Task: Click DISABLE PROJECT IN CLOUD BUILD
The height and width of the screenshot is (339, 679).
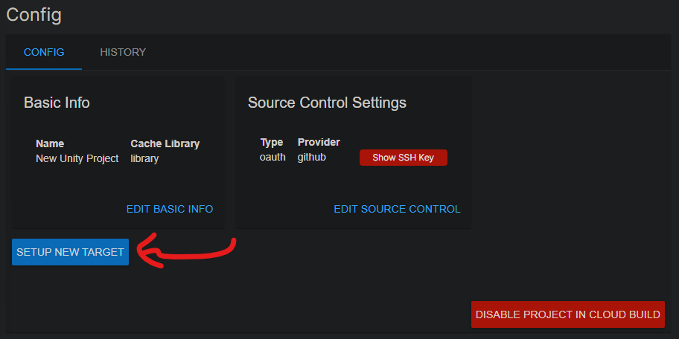Action: [567, 314]
